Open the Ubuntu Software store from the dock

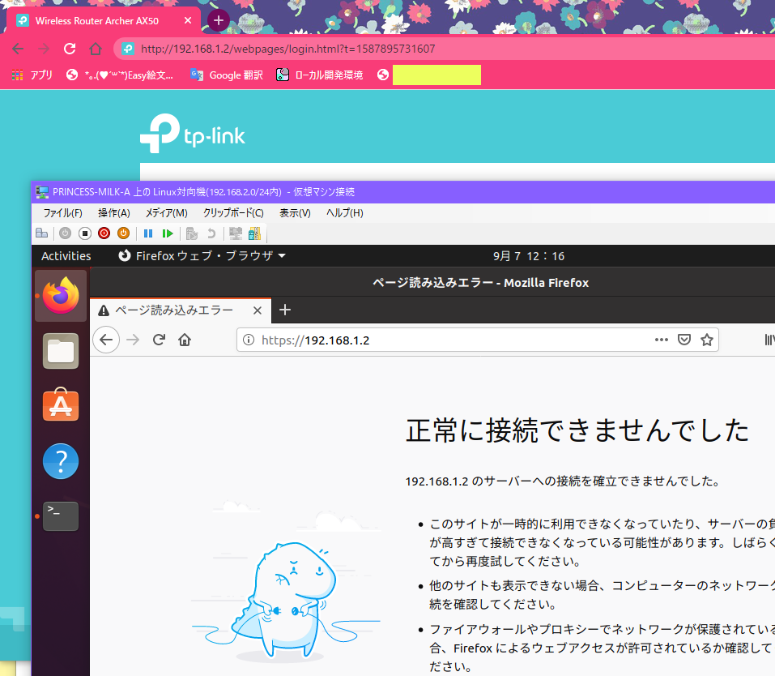click(x=60, y=405)
